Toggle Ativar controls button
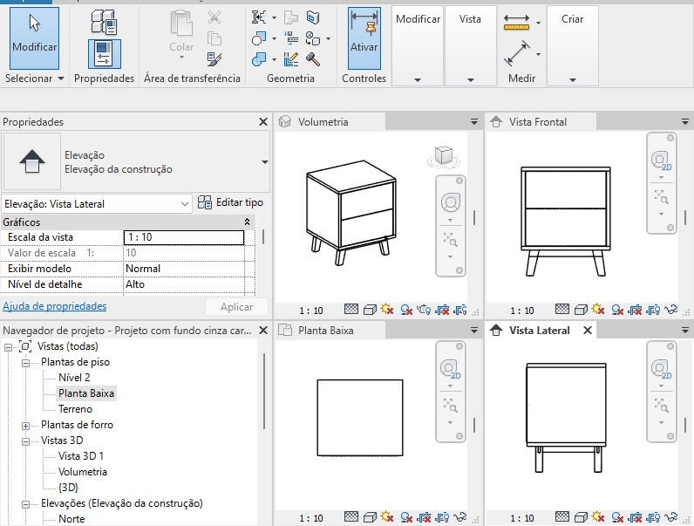Screen dimensions: 694x526 [364, 38]
